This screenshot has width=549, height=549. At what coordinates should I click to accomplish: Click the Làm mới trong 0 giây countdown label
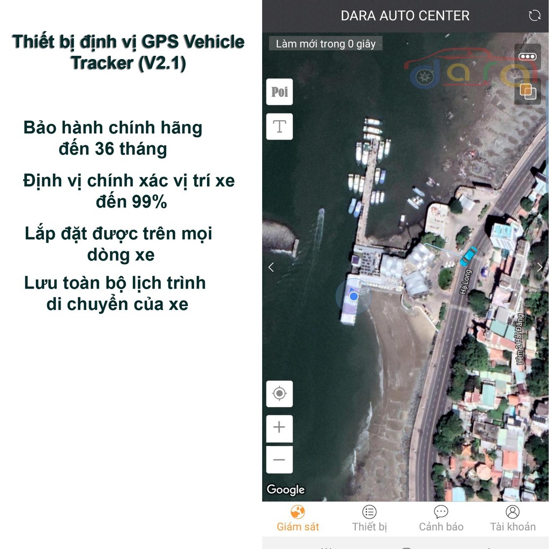[x=325, y=44]
